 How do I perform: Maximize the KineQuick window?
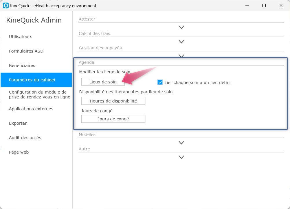(x=264, y=5)
